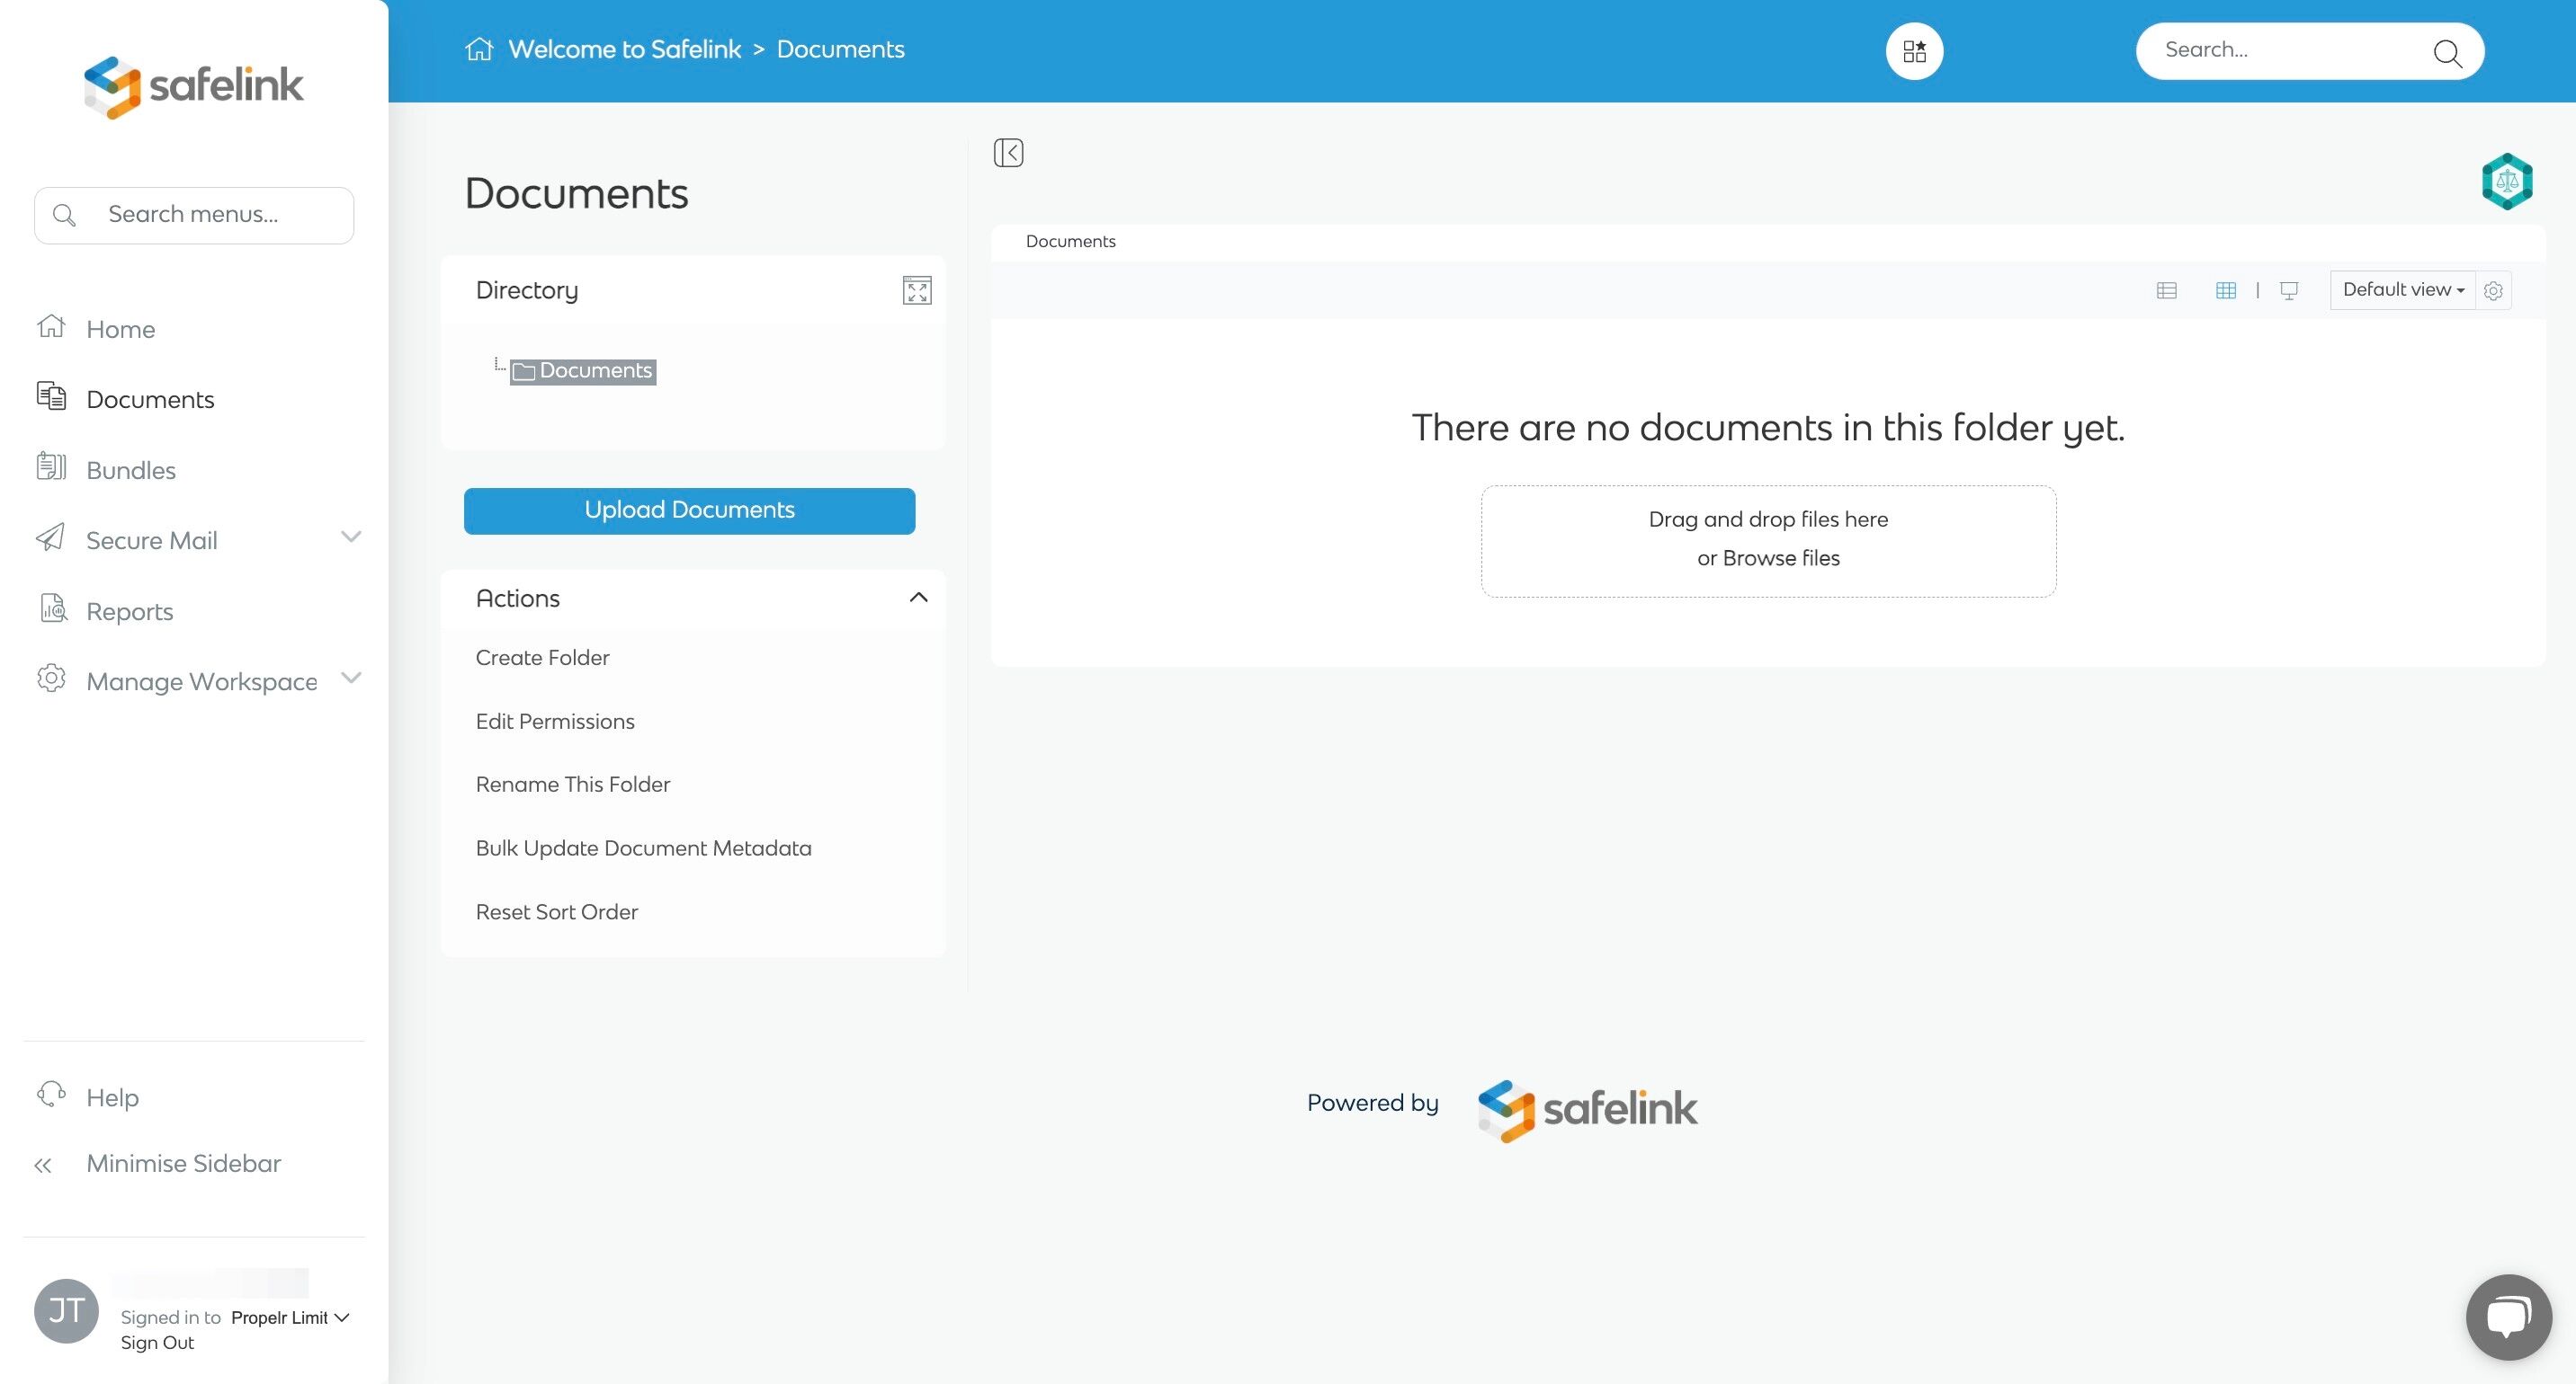Click Bulk Update Document Metadata
Image resolution: width=2576 pixels, height=1384 pixels.
[644, 848]
